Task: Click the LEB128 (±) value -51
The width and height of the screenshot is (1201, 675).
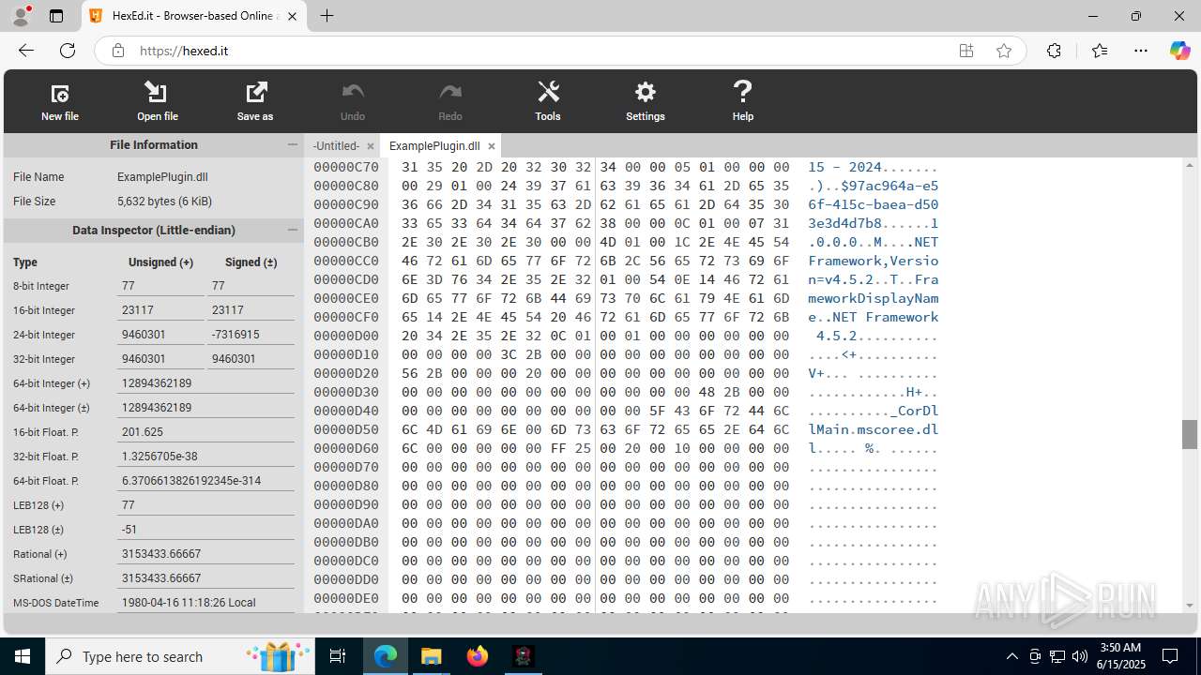Action: tap(205, 530)
